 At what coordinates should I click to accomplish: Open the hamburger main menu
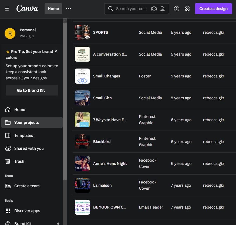pos(7,9)
